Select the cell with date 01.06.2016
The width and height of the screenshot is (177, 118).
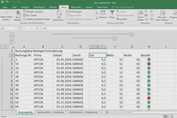[x=62, y=81]
